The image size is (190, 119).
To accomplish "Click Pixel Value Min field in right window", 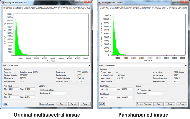I will (x=110, y=89).
